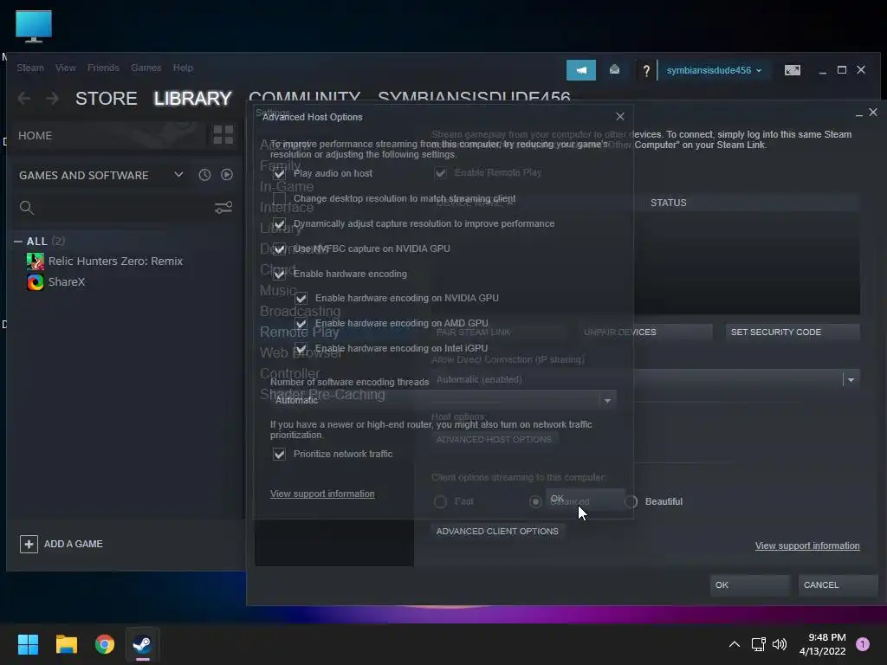Toggle Prioritize network traffic checkbox
This screenshot has width=887, height=665.
pyautogui.click(x=279, y=454)
